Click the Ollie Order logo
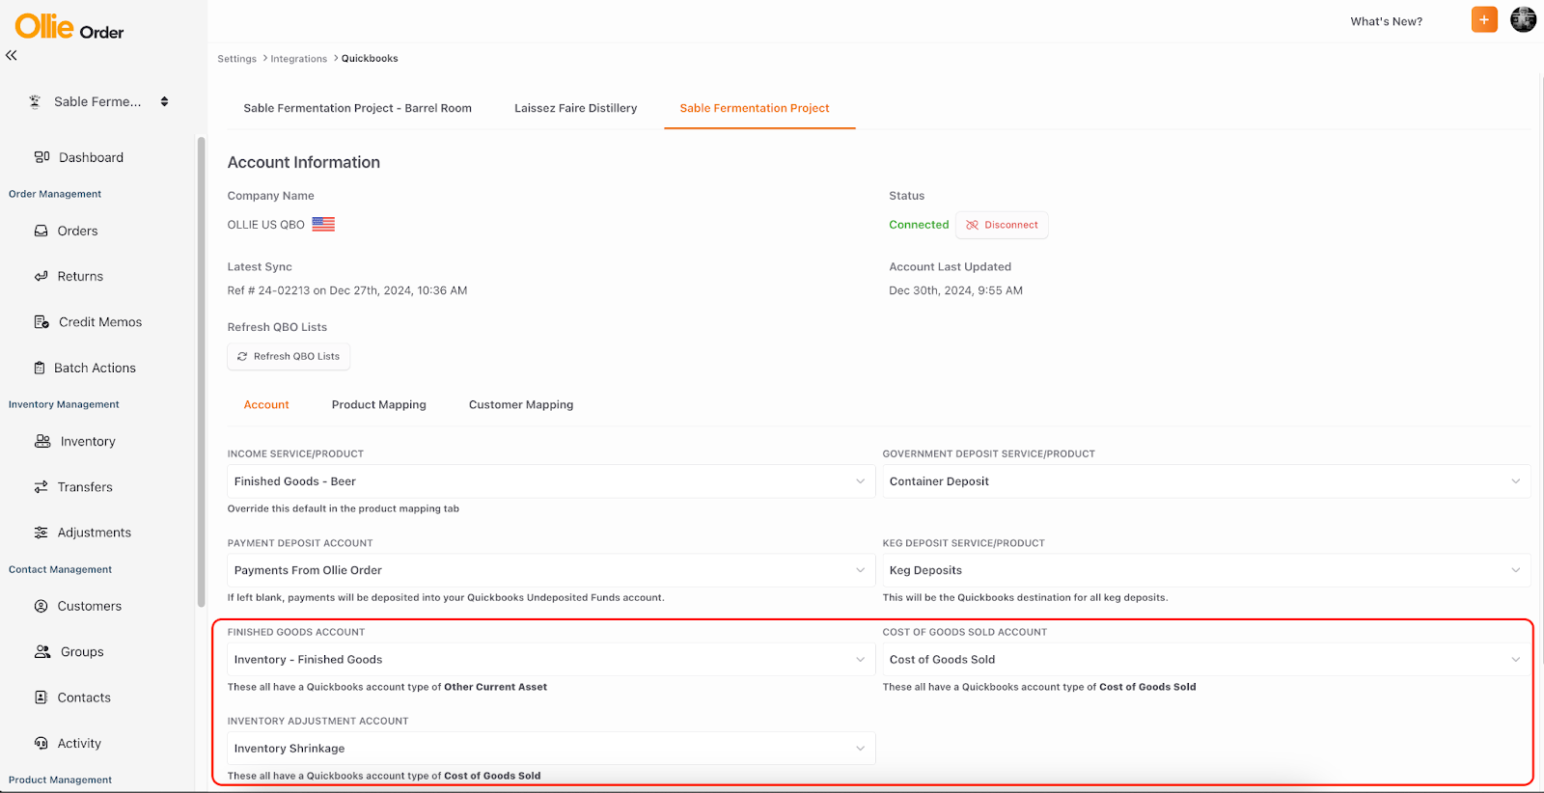The image size is (1544, 793). [69, 27]
